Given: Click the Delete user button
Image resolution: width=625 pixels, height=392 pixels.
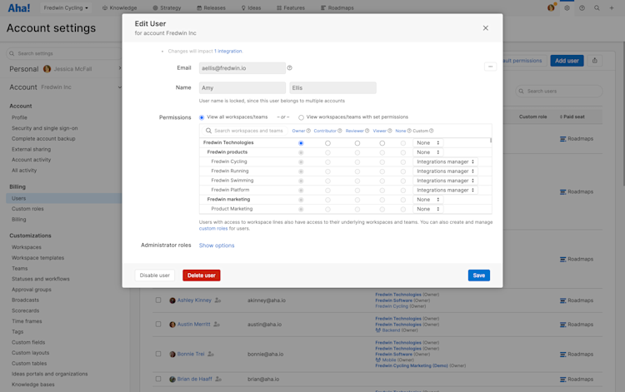Looking at the screenshot, I should [202, 275].
